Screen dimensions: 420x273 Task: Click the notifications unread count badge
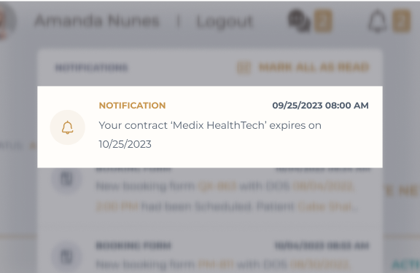tap(401, 21)
